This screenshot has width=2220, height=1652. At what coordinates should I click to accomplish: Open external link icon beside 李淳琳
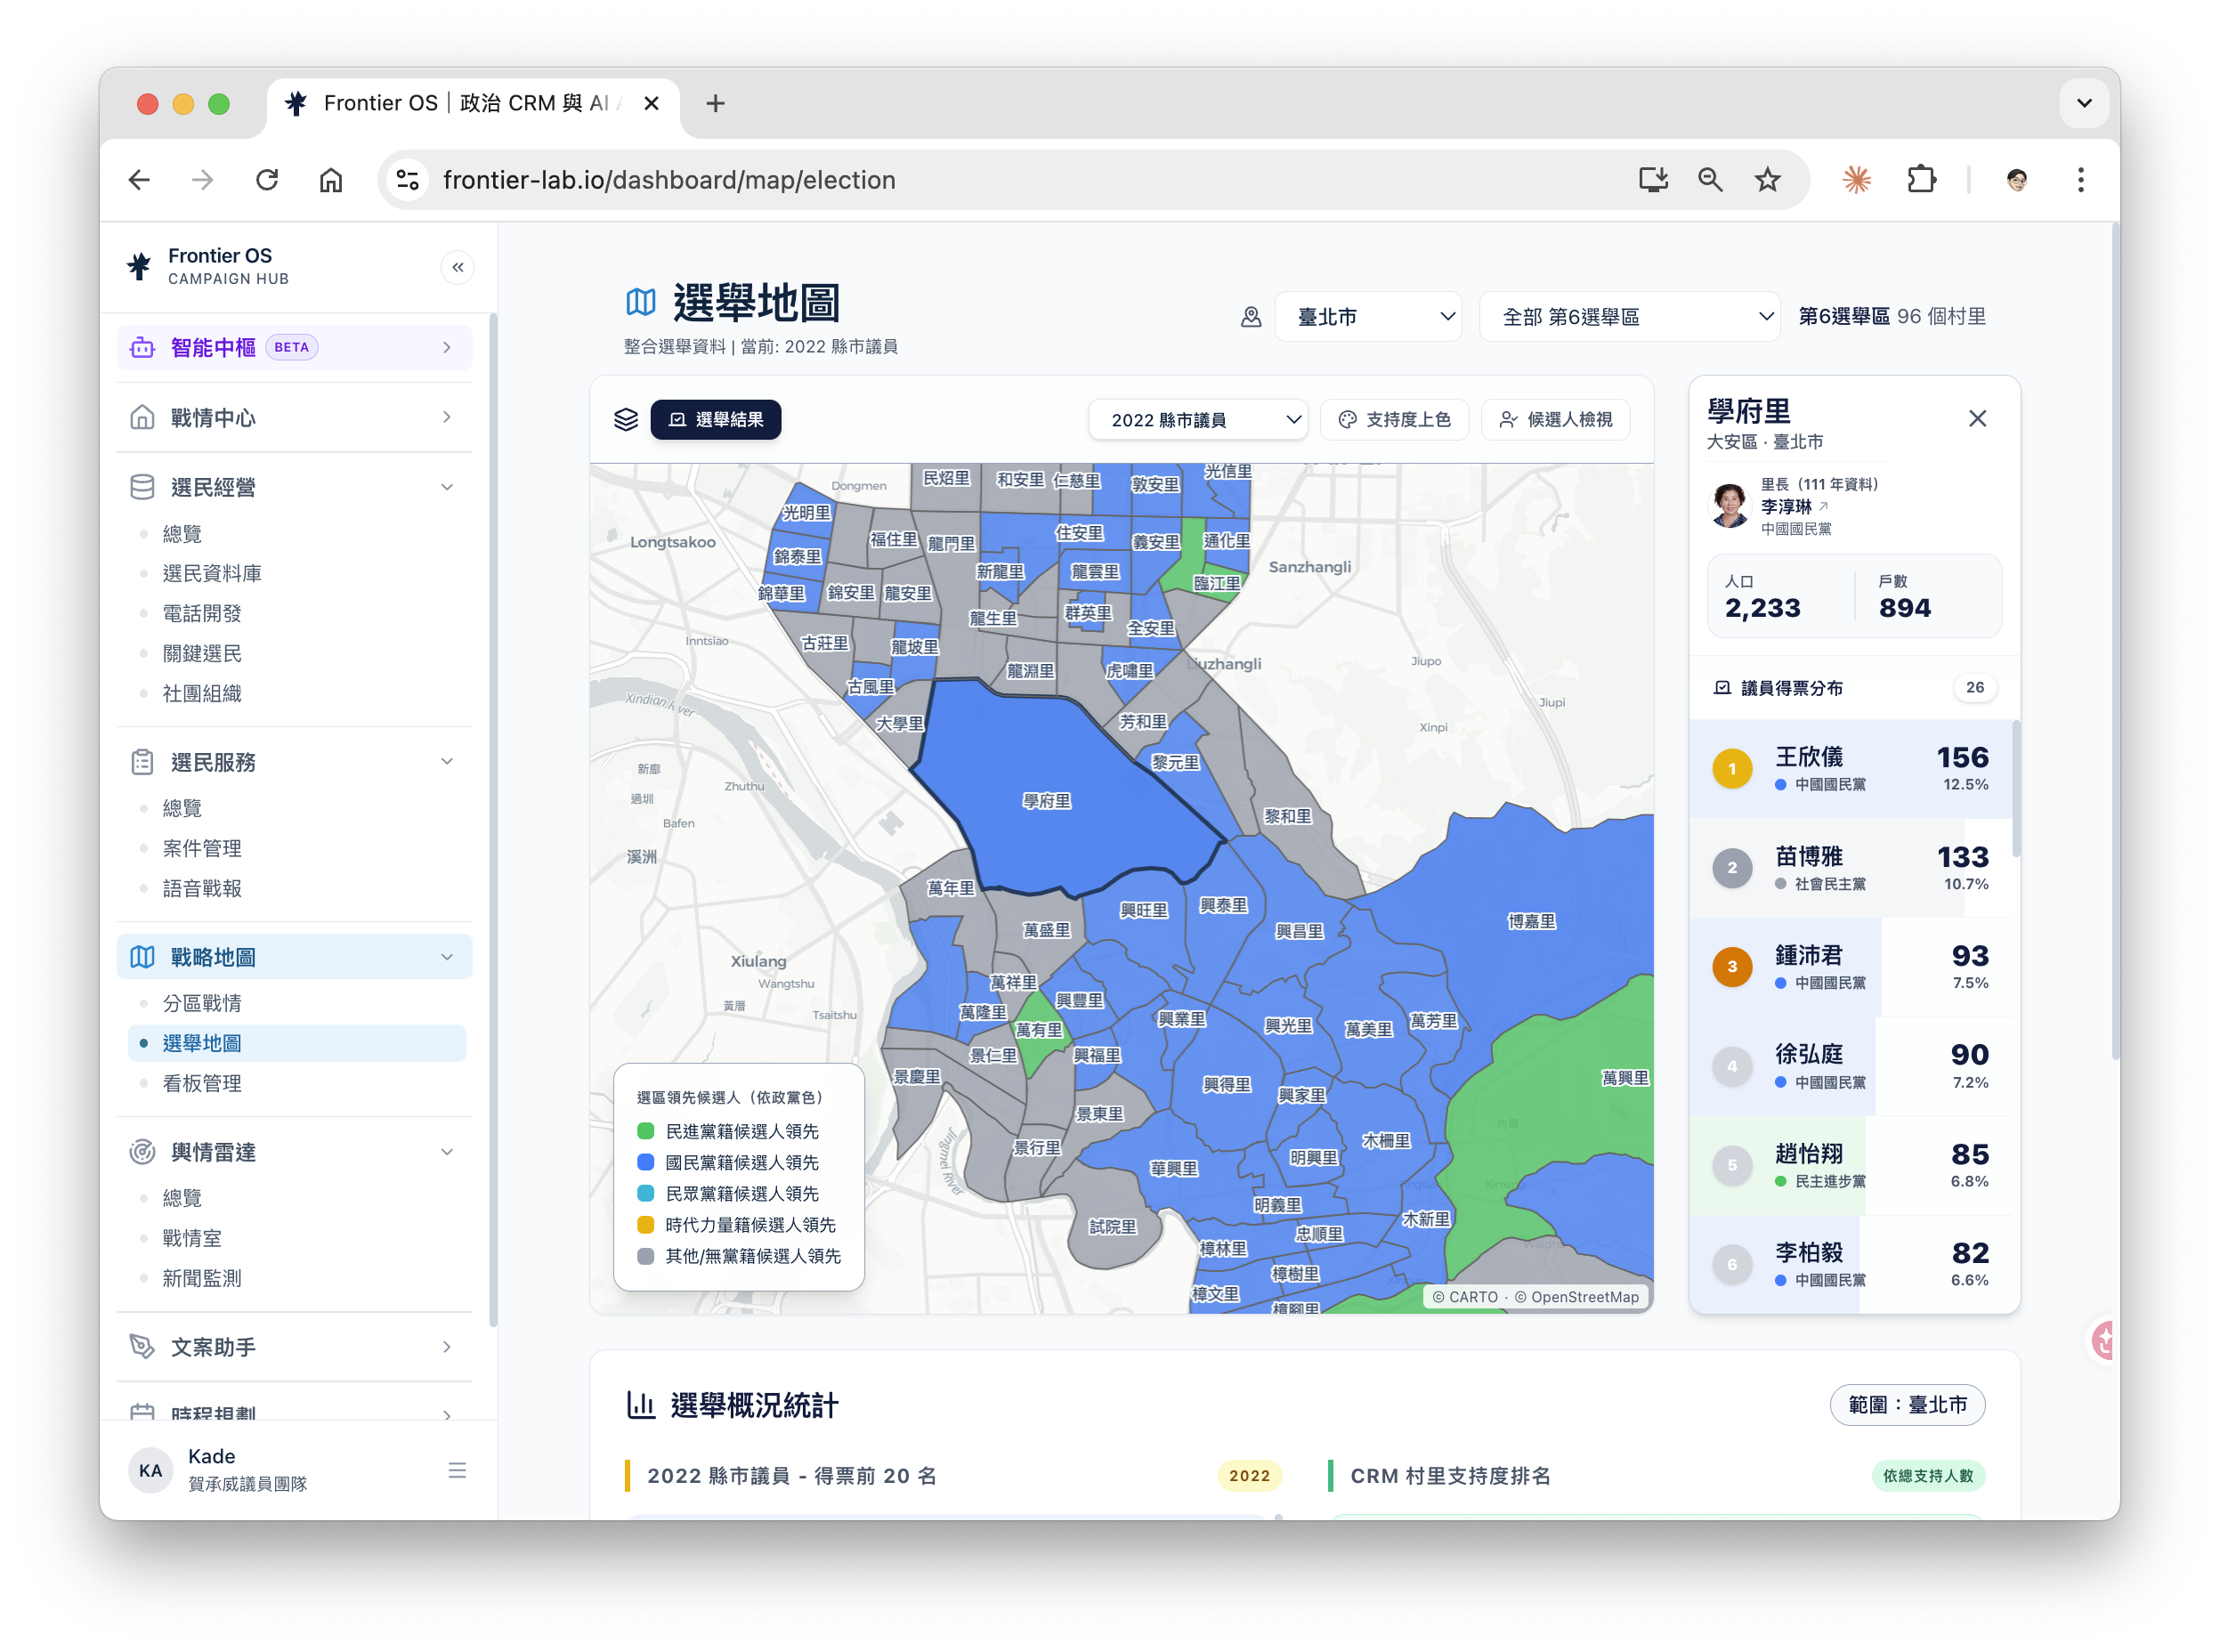[x=1823, y=506]
